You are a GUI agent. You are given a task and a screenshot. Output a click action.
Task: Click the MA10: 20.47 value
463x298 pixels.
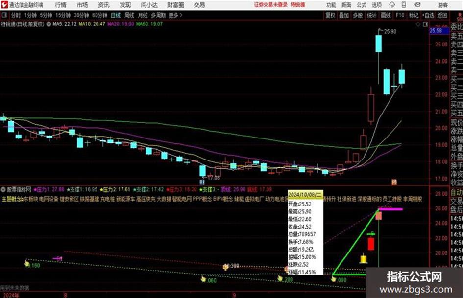(x=92, y=24)
